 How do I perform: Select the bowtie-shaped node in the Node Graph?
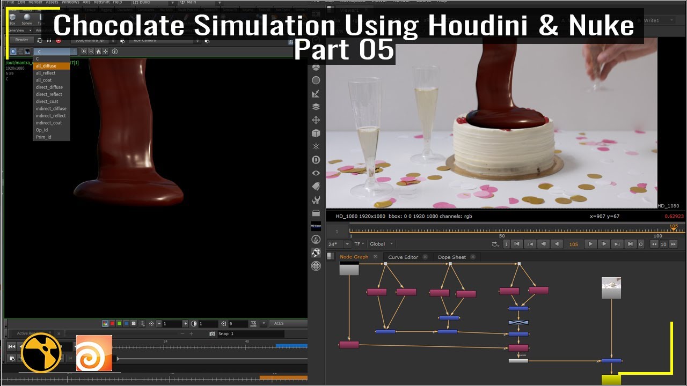(518, 322)
